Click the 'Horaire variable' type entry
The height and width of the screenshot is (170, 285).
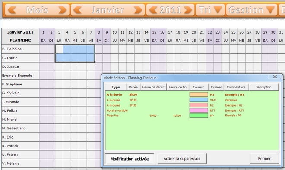pos(117,110)
